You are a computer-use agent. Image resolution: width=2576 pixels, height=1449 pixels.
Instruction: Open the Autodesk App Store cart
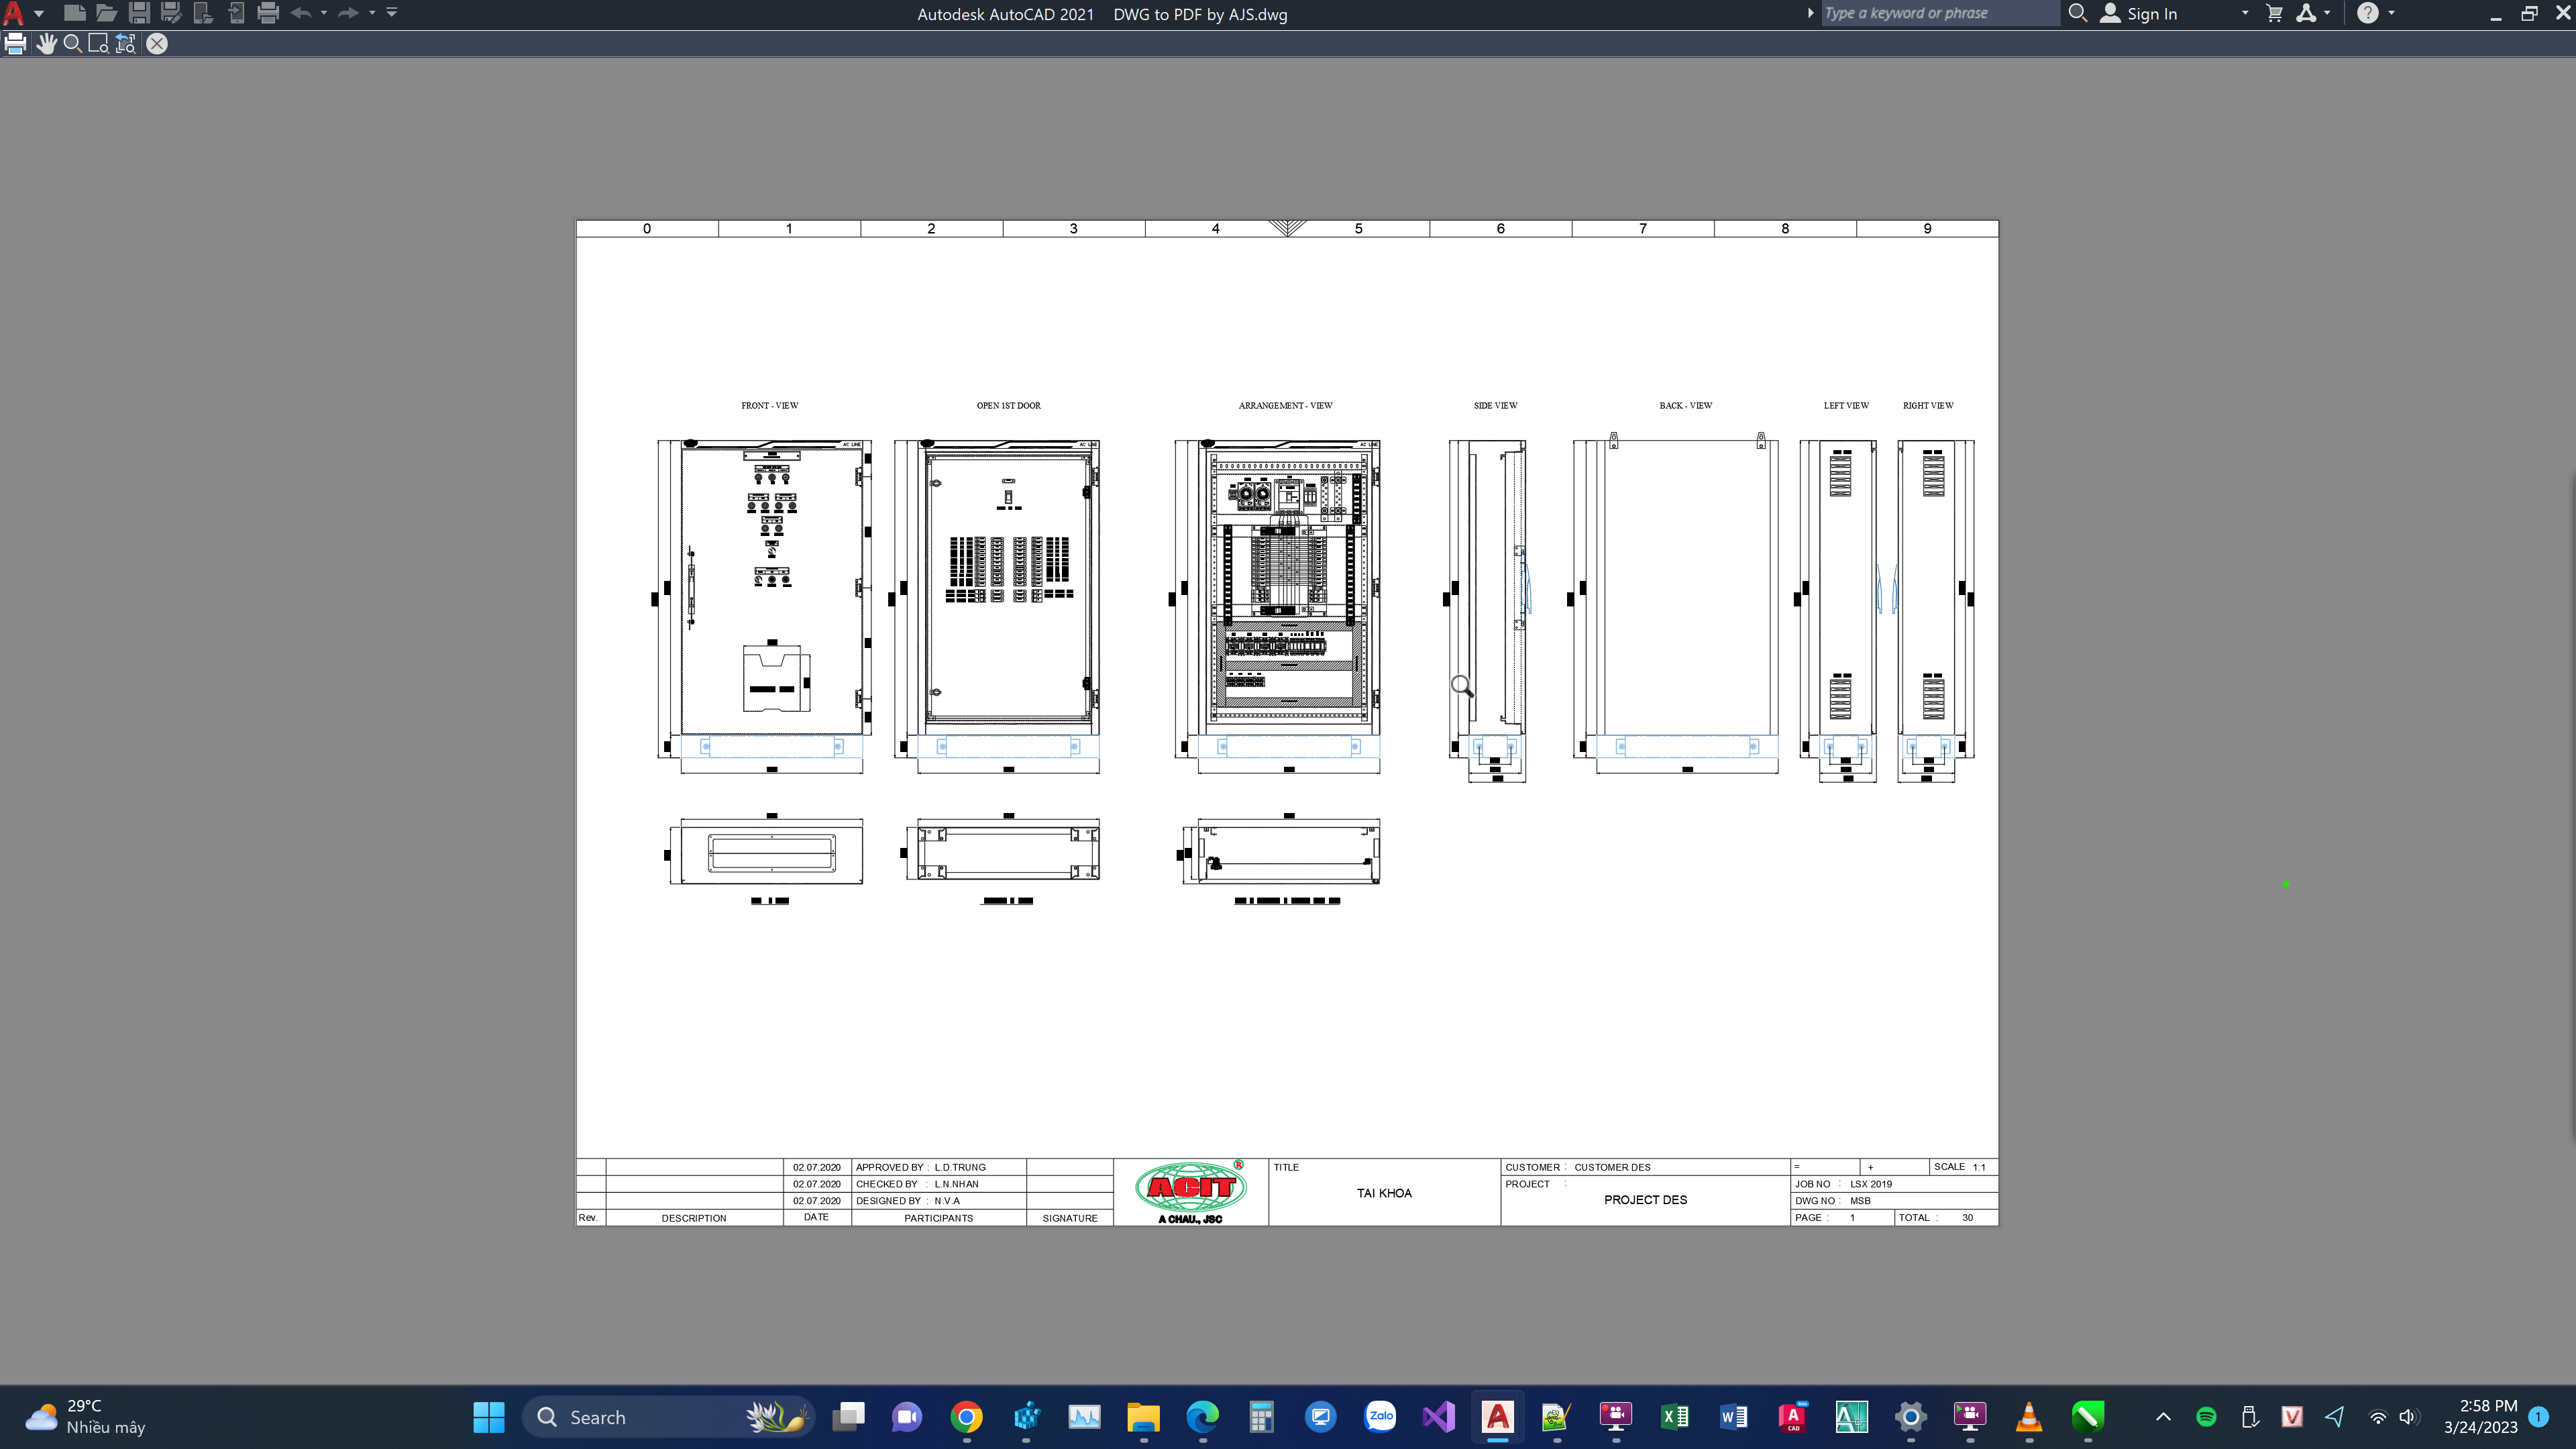click(x=2274, y=13)
